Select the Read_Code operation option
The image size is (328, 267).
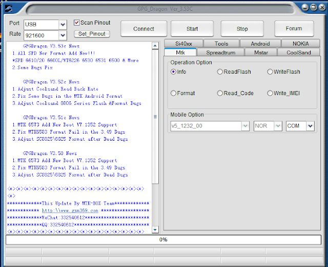(x=220, y=93)
